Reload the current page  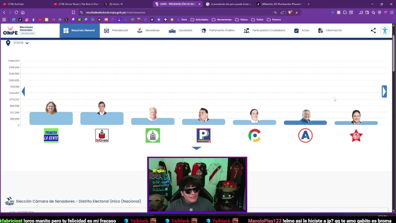pyautogui.click(x=16, y=12)
